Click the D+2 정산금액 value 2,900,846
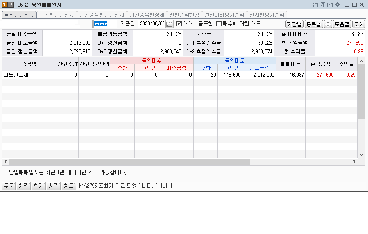368x234 pixels. click(x=171, y=52)
